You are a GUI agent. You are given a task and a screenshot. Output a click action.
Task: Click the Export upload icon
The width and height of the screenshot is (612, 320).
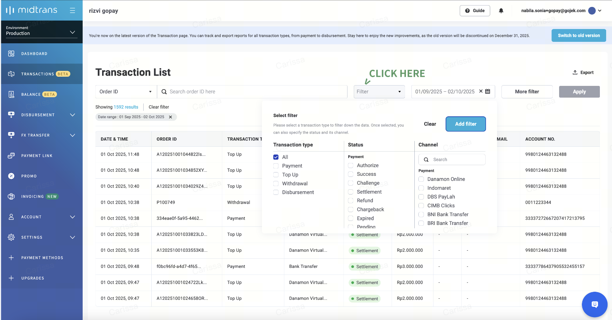pos(575,72)
